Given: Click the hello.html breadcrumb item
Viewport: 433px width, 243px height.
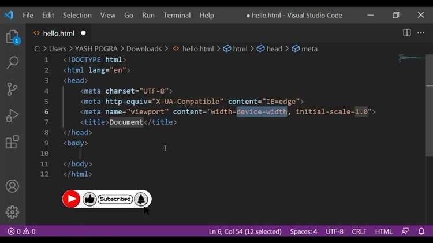Looking at the screenshot, I should [193, 49].
